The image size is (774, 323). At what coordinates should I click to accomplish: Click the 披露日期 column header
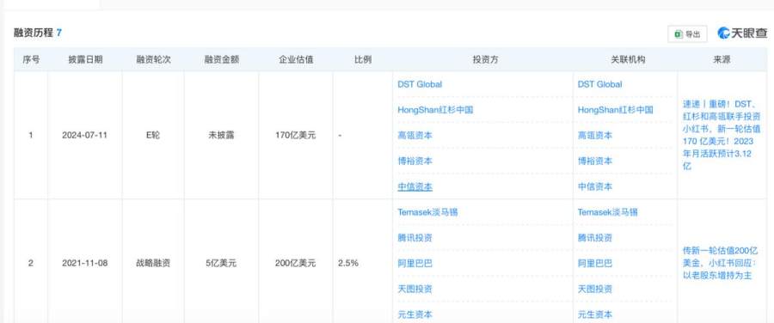(x=85, y=59)
